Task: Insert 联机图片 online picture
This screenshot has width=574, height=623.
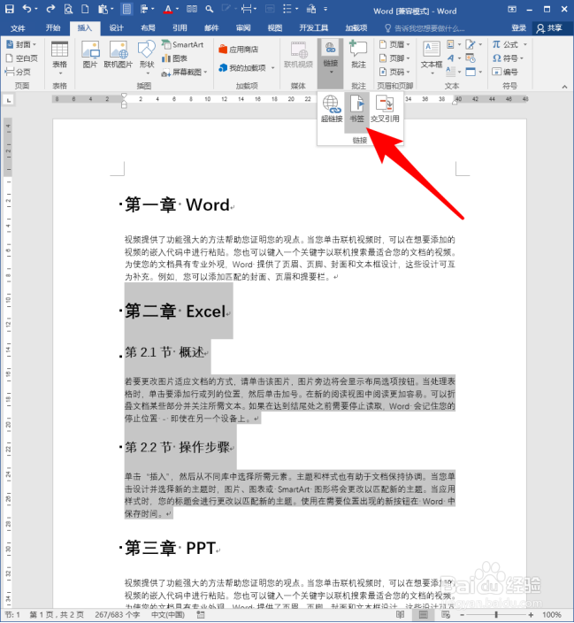Action: click(118, 55)
